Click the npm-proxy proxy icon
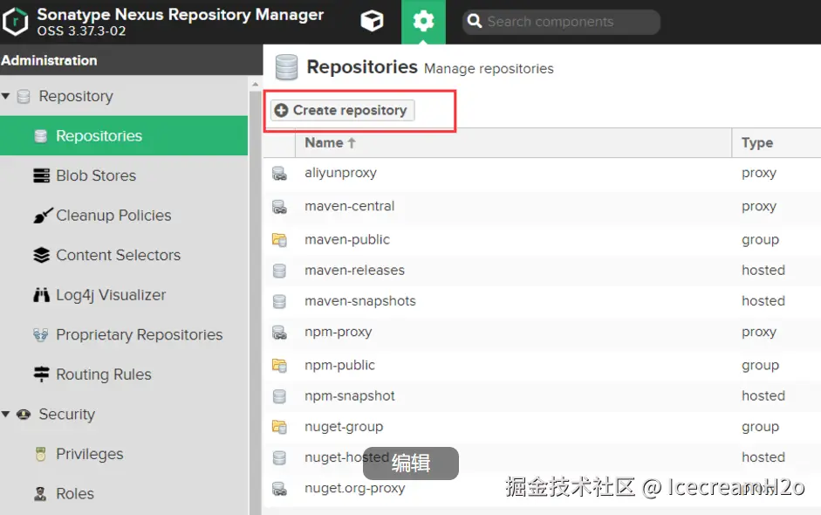Image resolution: width=821 pixels, height=515 pixels. point(279,333)
